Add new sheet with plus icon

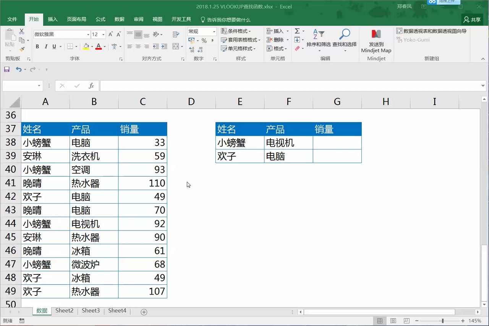pos(144,312)
